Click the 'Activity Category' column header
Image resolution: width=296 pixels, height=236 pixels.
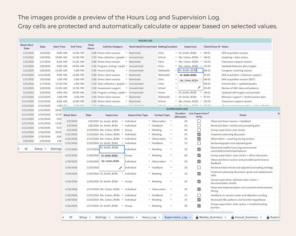113,47
